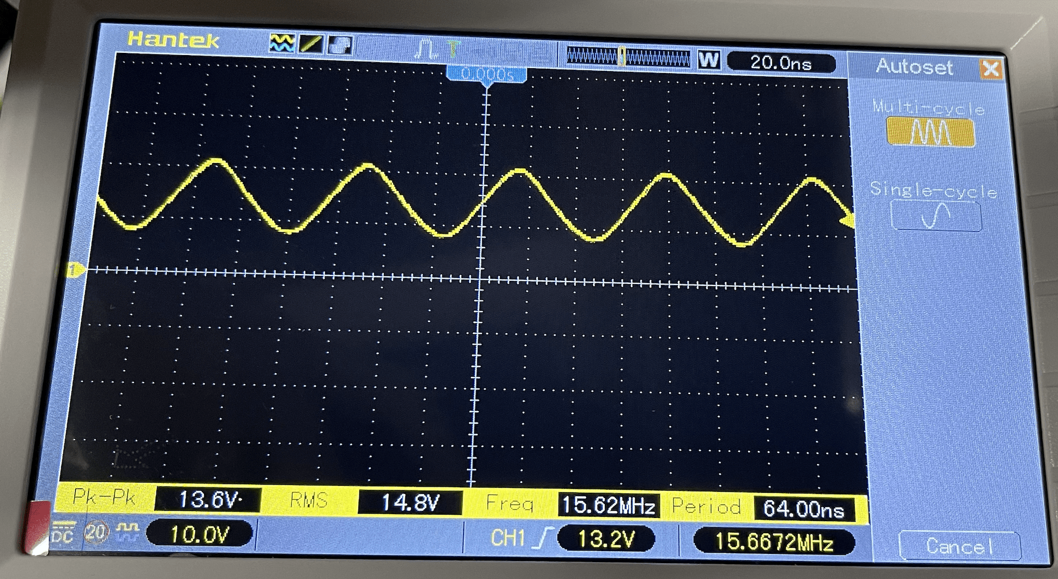
Task: Click the W window indicator icon
Action: point(709,59)
